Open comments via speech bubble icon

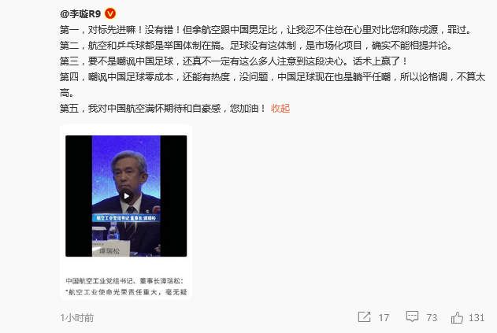[412, 316]
